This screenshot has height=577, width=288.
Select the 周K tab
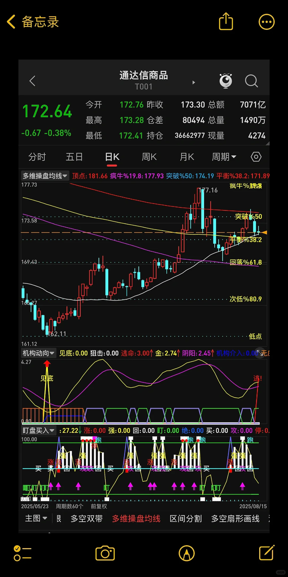pos(149,157)
